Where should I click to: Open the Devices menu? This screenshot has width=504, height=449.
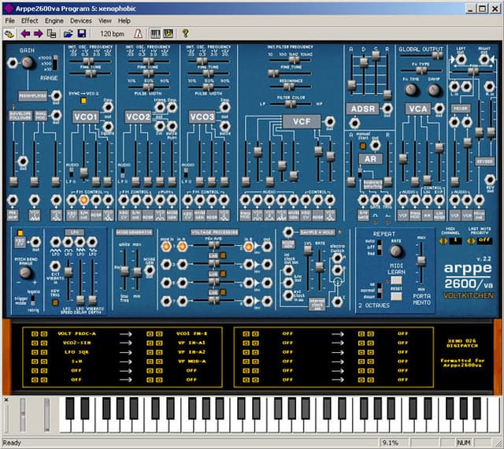point(80,20)
